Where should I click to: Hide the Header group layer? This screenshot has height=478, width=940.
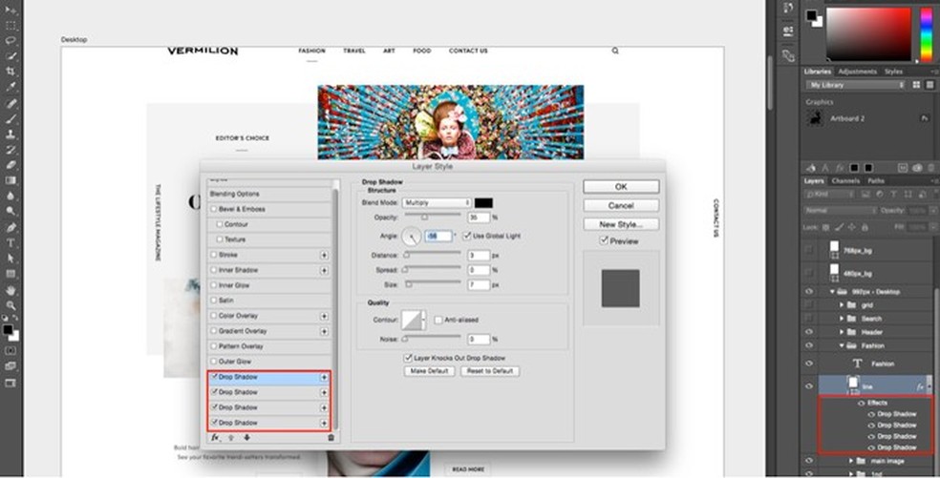coord(809,332)
